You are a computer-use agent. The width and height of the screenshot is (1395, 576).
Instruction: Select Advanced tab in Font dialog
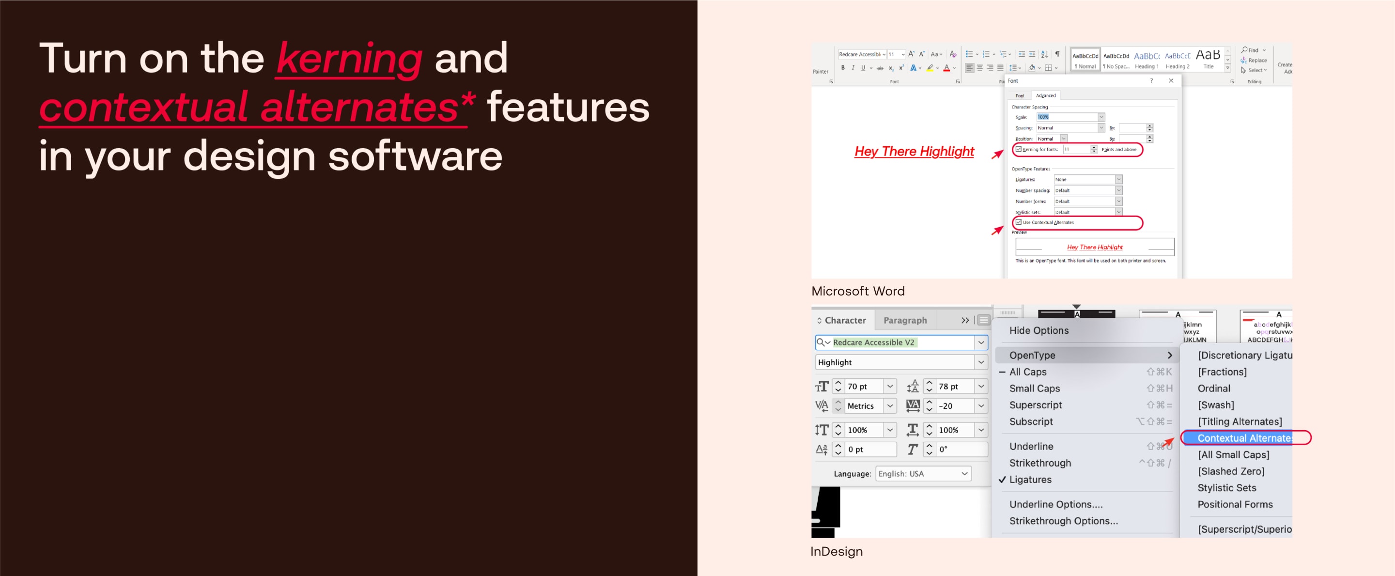pos(1046,95)
